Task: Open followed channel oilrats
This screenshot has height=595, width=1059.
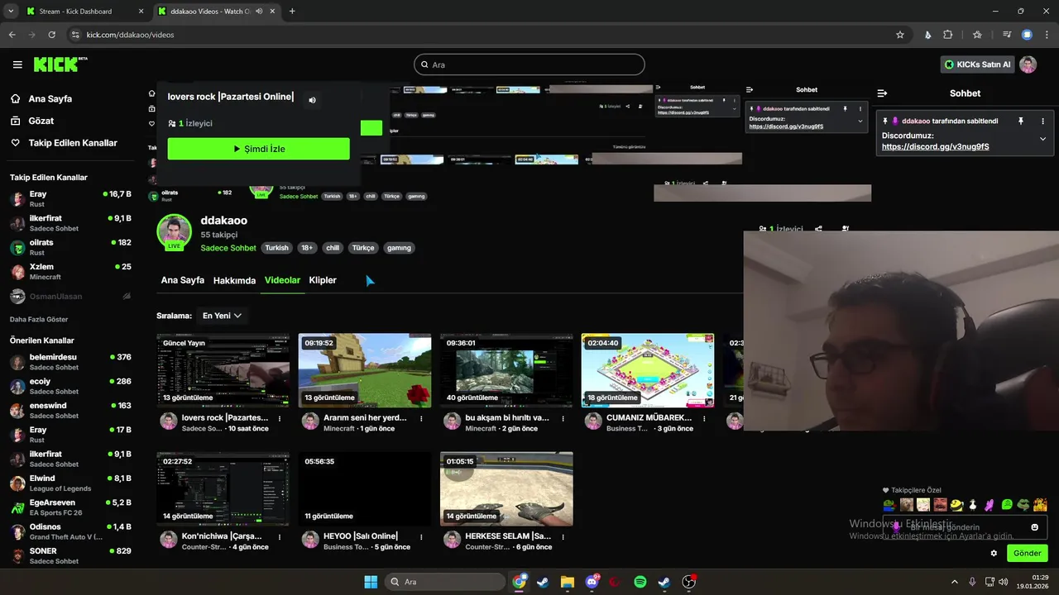Action: [70, 248]
